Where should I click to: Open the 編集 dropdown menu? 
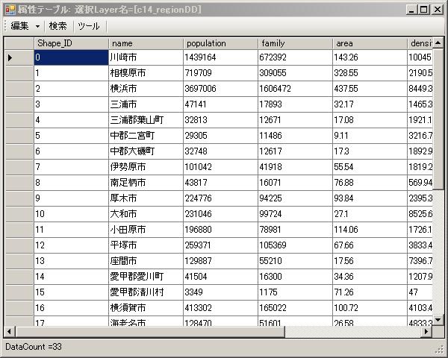(25, 26)
